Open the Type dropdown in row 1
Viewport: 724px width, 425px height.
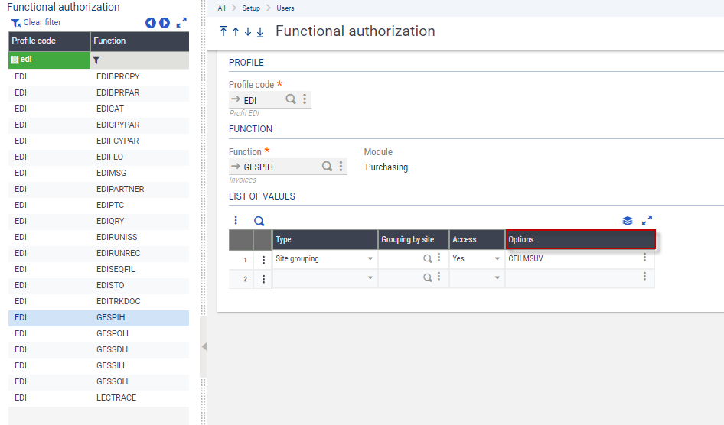click(x=370, y=259)
